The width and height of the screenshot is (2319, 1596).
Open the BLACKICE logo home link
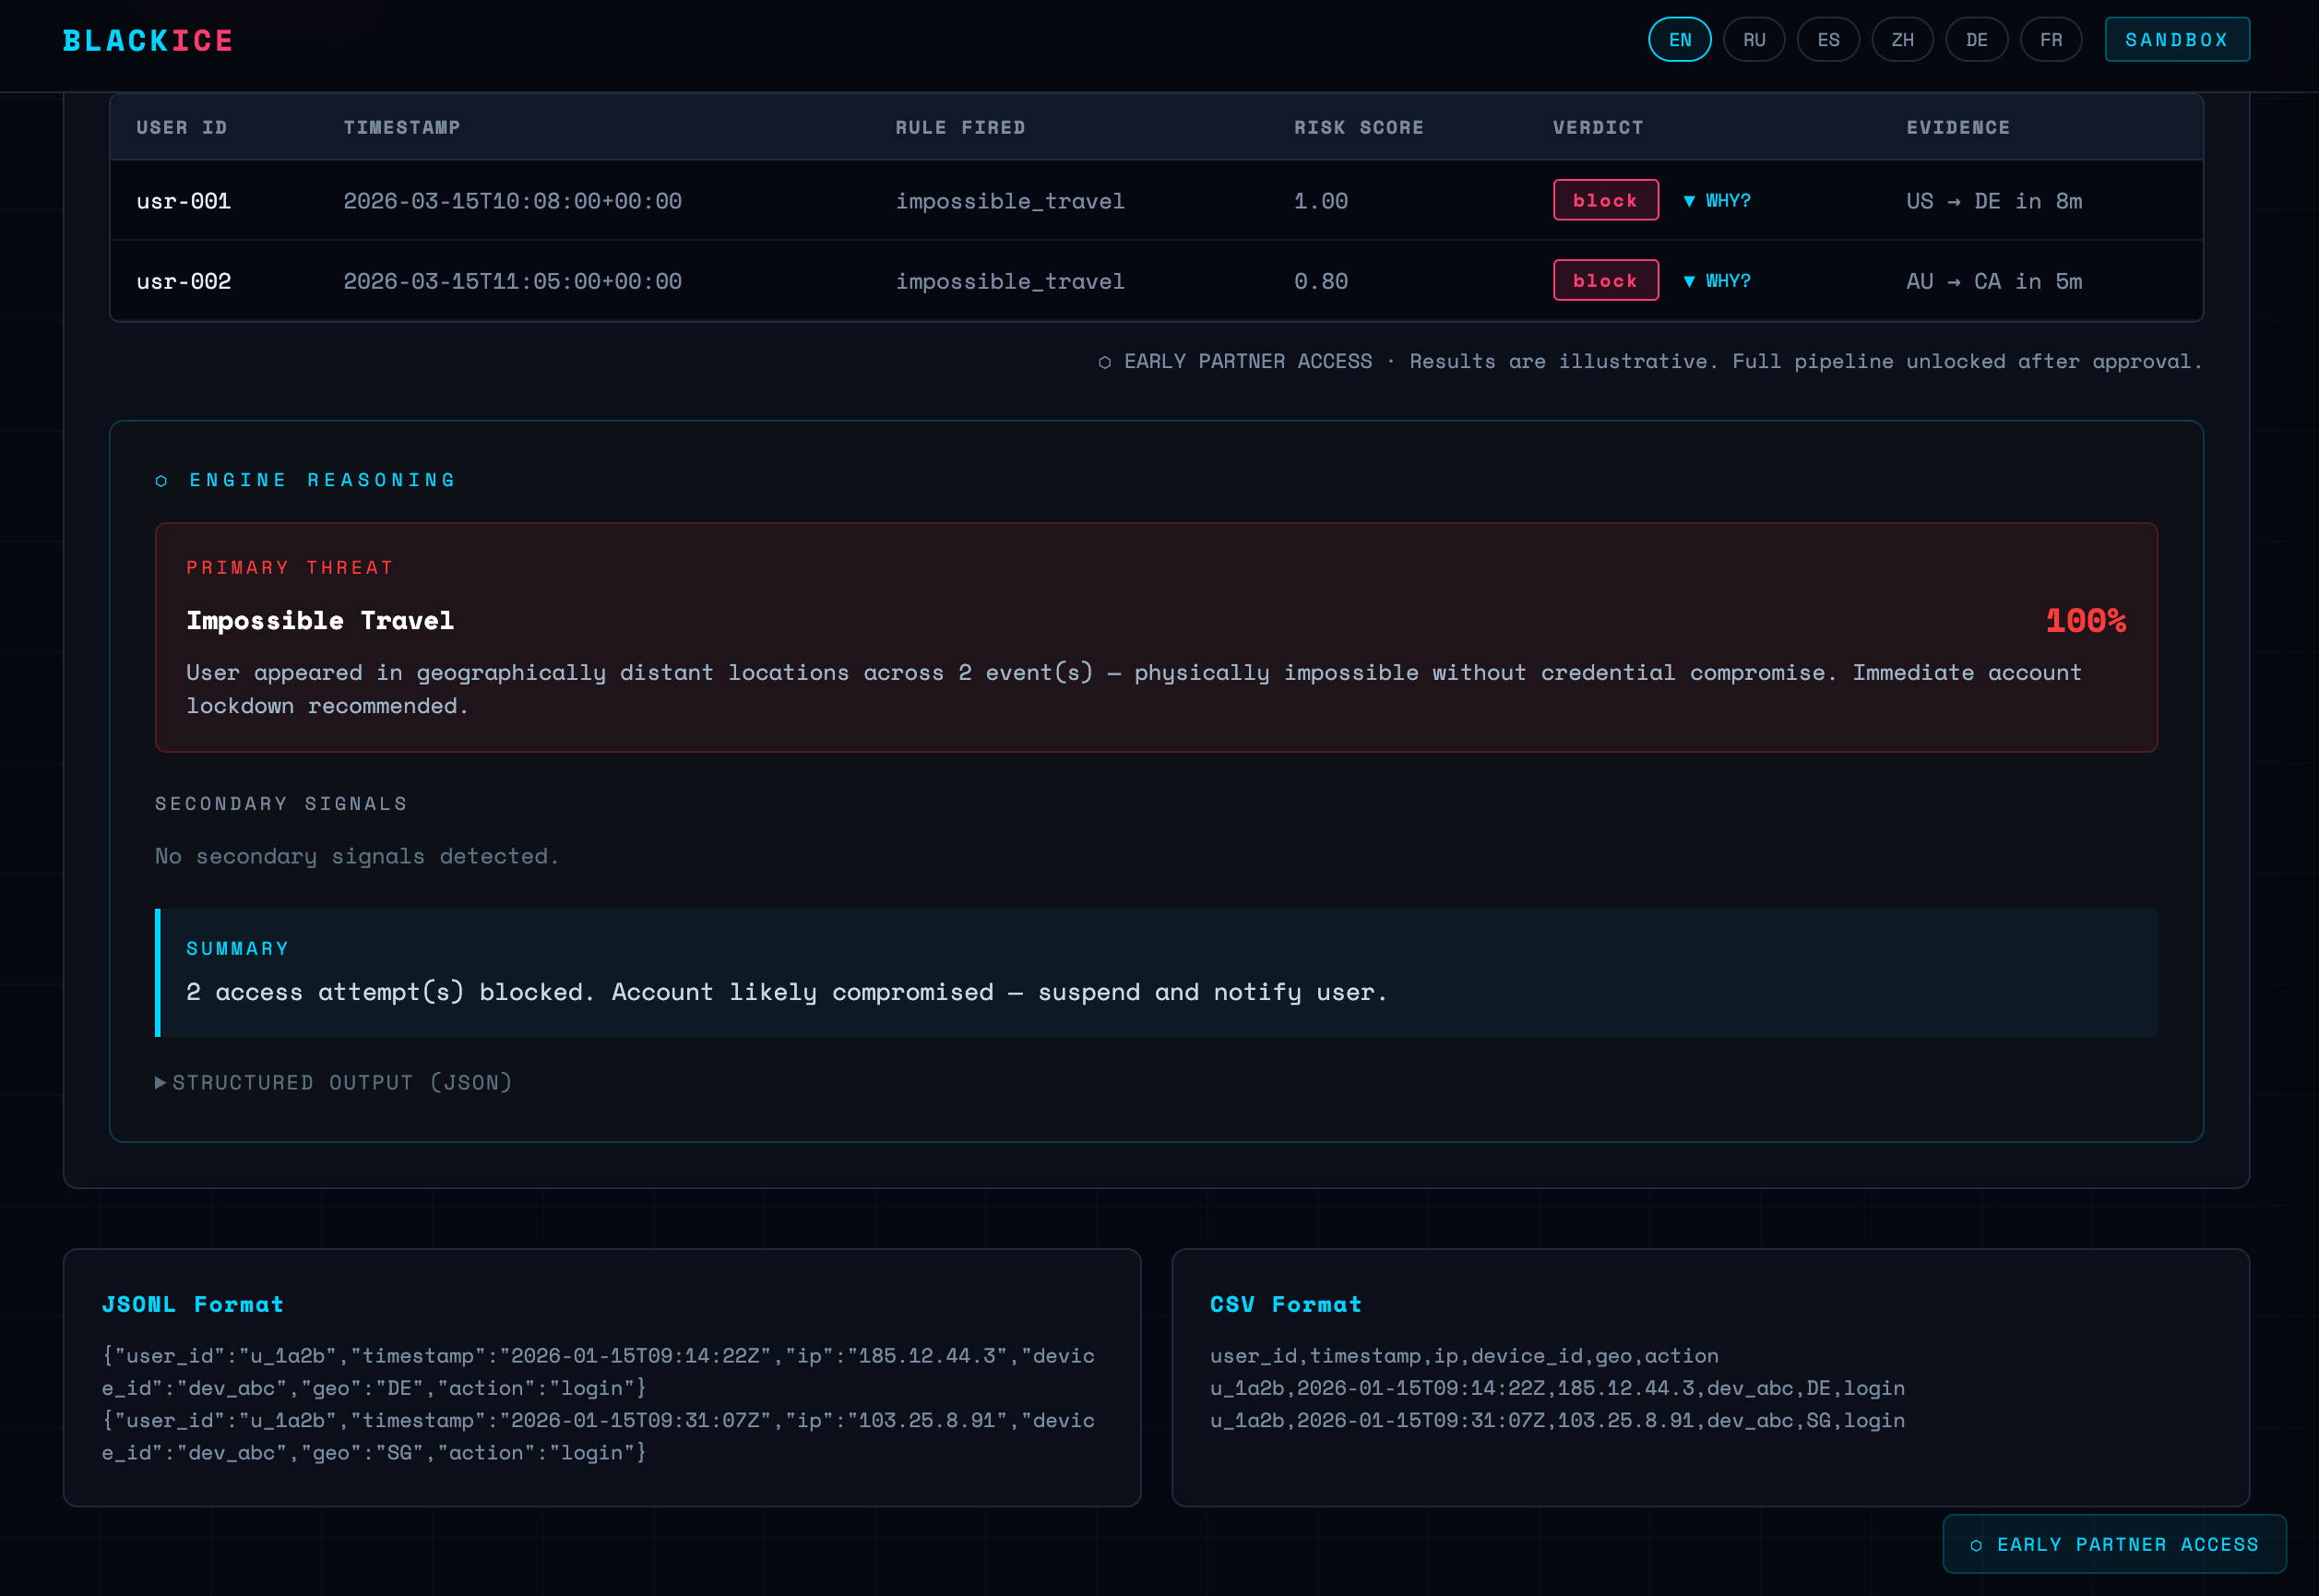pos(148,41)
